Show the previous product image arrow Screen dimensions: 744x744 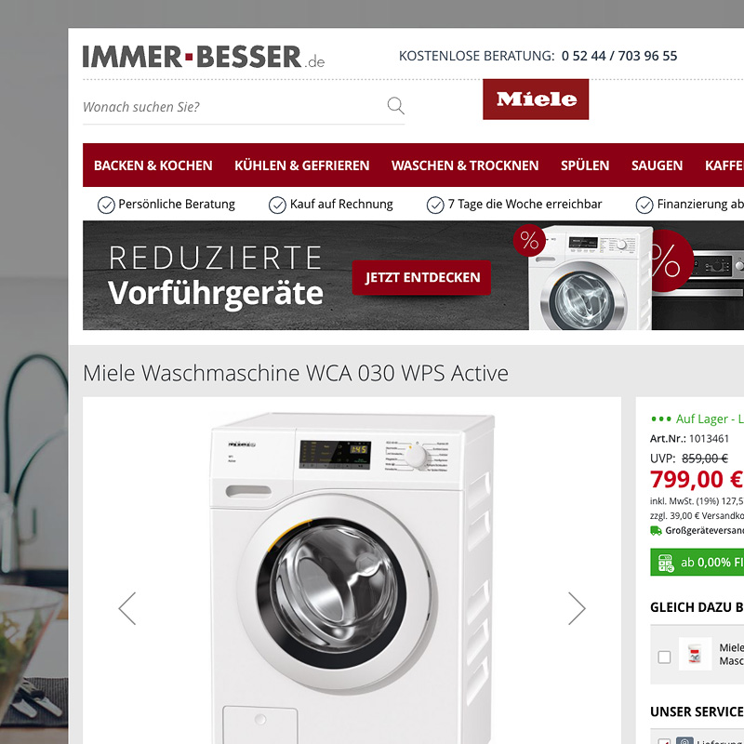point(127,608)
